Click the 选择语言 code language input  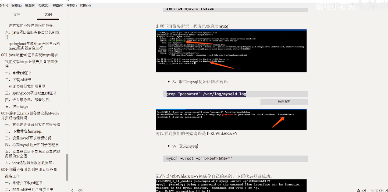[284, 102]
